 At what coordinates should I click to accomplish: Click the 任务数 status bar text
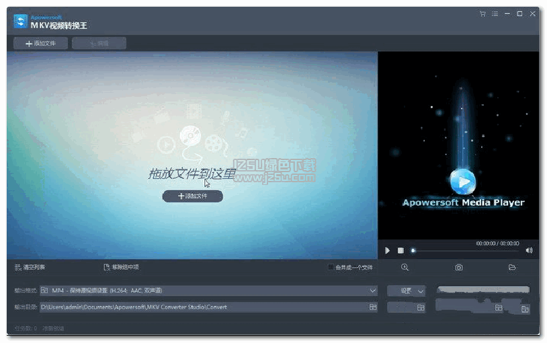pos(26,328)
